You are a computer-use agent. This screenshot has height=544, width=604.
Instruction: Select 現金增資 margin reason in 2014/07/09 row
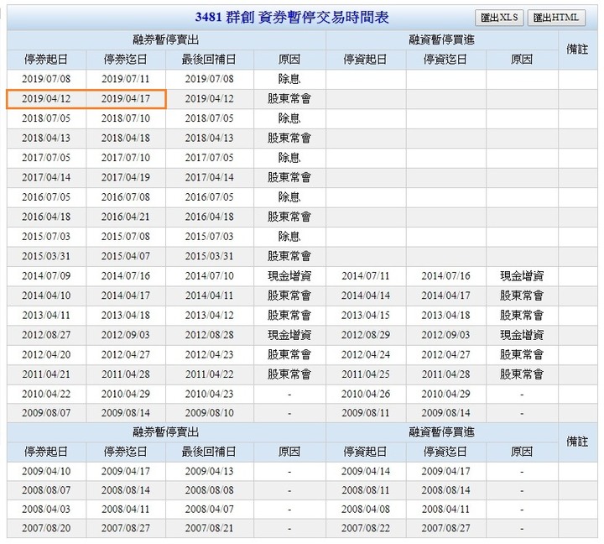pyautogui.click(x=522, y=276)
